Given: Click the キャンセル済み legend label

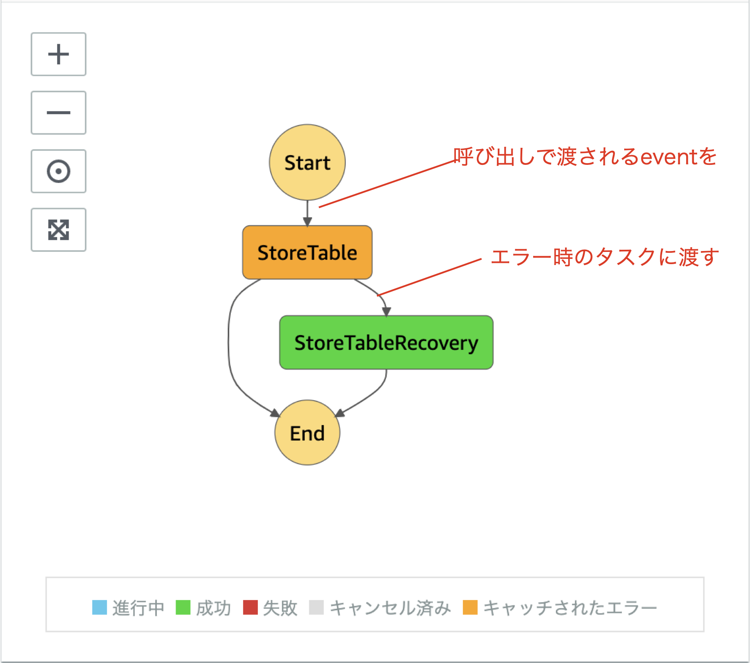Looking at the screenshot, I should (390, 608).
